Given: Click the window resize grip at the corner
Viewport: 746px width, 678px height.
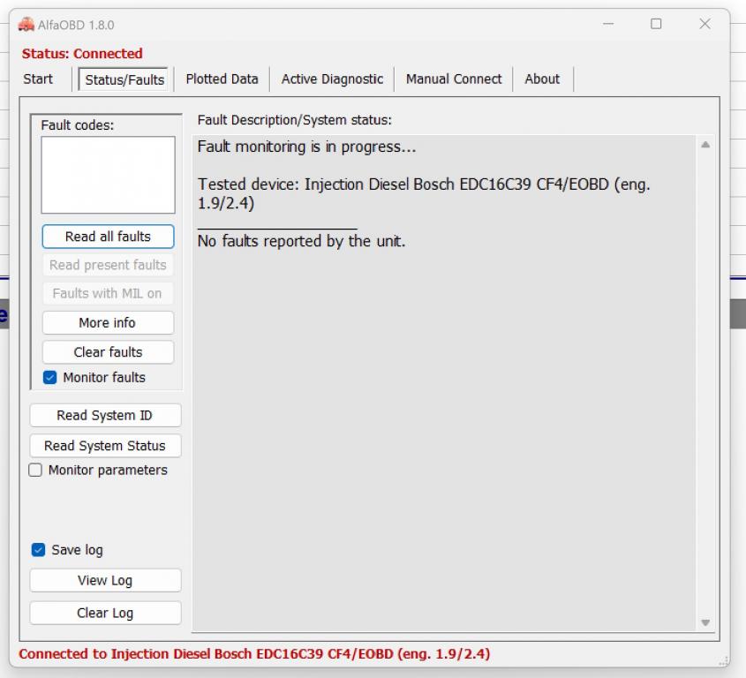Looking at the screenshot, I should [724, 661].
